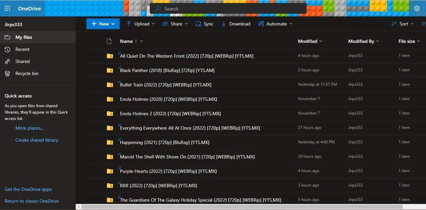Open RRR (2022) folder name
The height and width of the screenshot is (210, 426).
point(159,186)
